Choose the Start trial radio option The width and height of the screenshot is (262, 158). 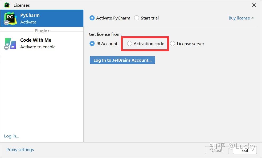coord(137,18)
